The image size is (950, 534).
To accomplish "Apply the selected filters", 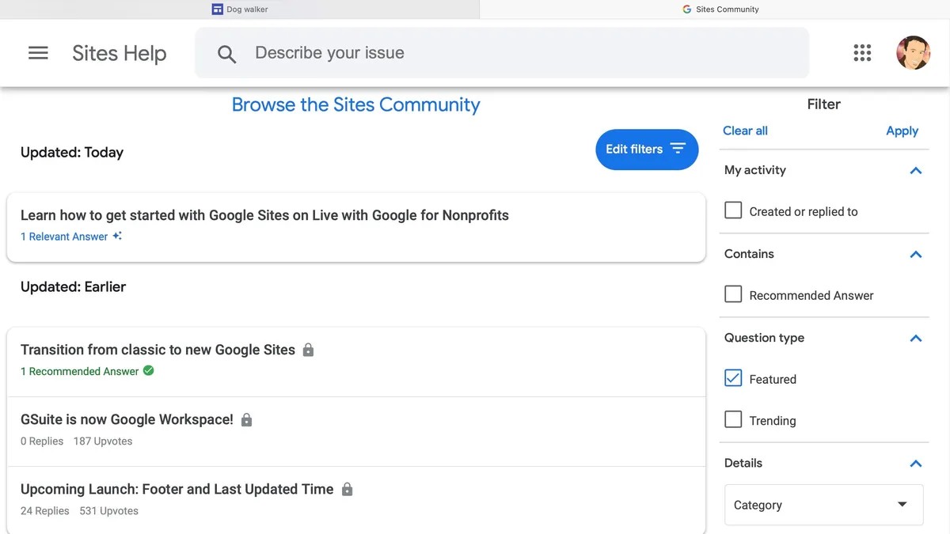I will click(x=902, y=131).
